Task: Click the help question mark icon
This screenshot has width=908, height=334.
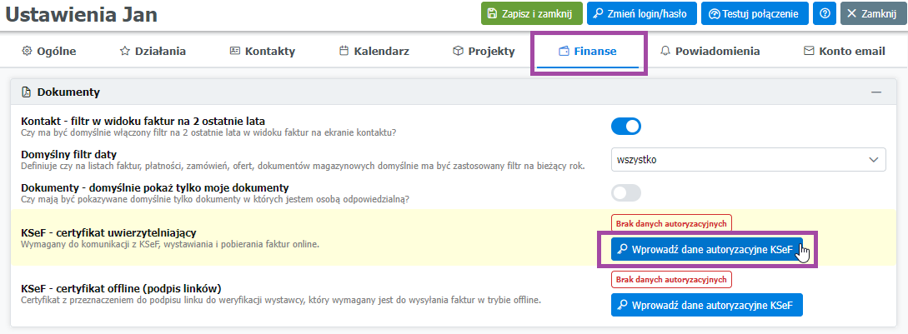Action: [824, 14]
